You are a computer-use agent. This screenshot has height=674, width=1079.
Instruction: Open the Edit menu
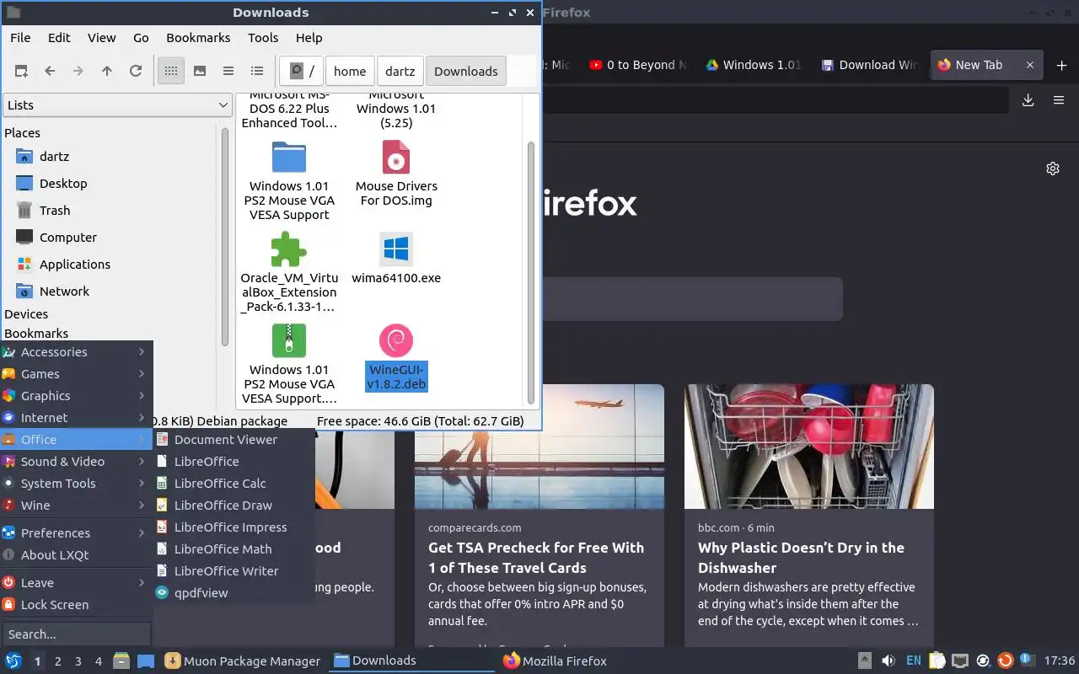pyautogui.click(x=59, y=38)
